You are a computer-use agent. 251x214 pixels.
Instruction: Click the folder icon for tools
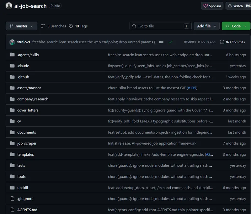12,177
